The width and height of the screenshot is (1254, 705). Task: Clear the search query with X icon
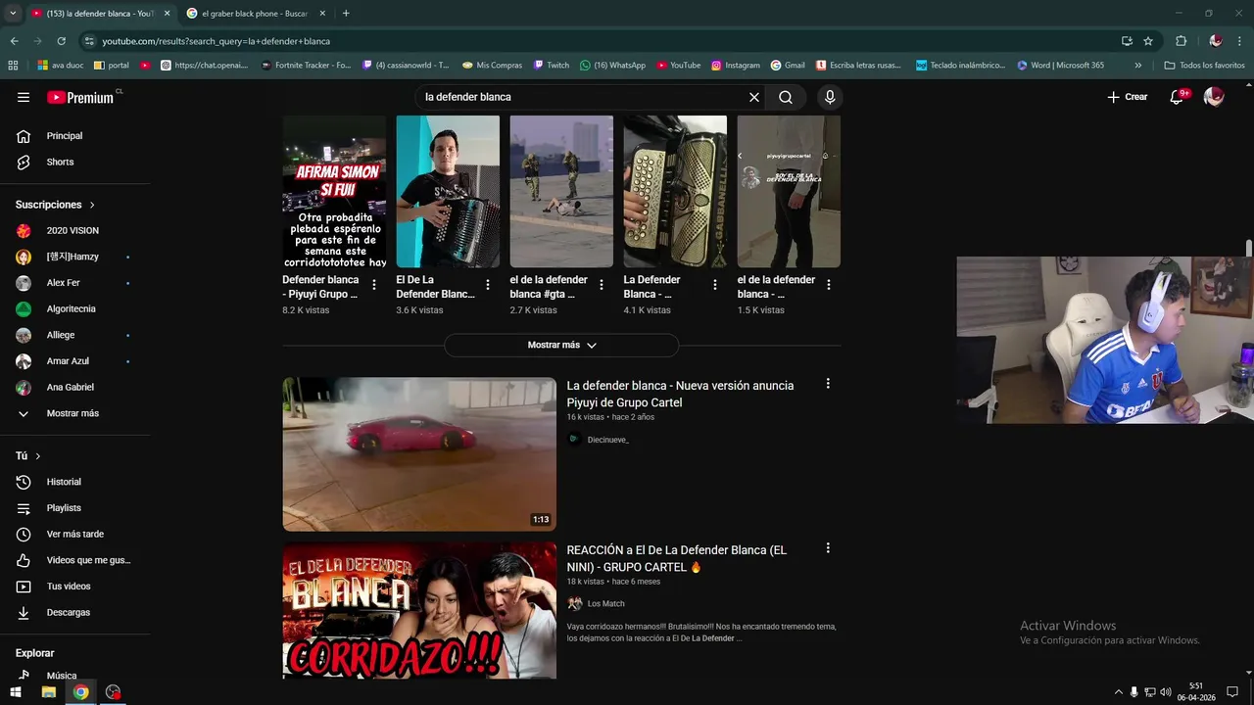click(754, 97)
